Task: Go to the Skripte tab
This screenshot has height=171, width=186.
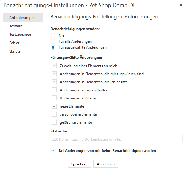Action: 15,51
